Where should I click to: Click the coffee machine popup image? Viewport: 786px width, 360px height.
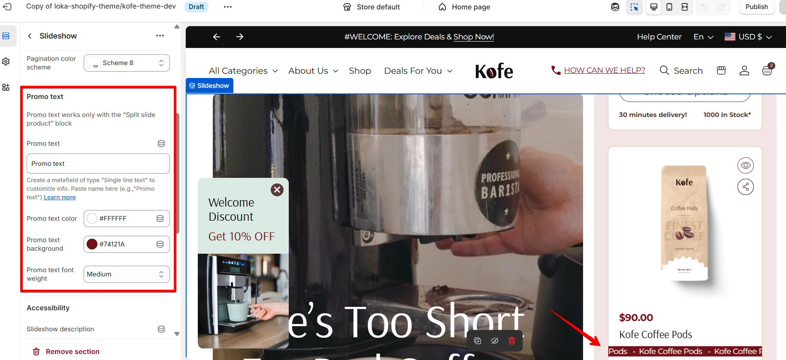point(243,300)
